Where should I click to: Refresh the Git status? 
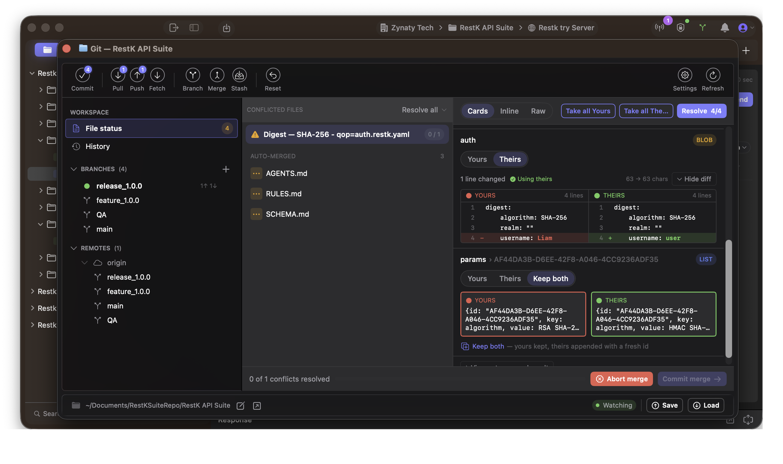click(712, 79)
